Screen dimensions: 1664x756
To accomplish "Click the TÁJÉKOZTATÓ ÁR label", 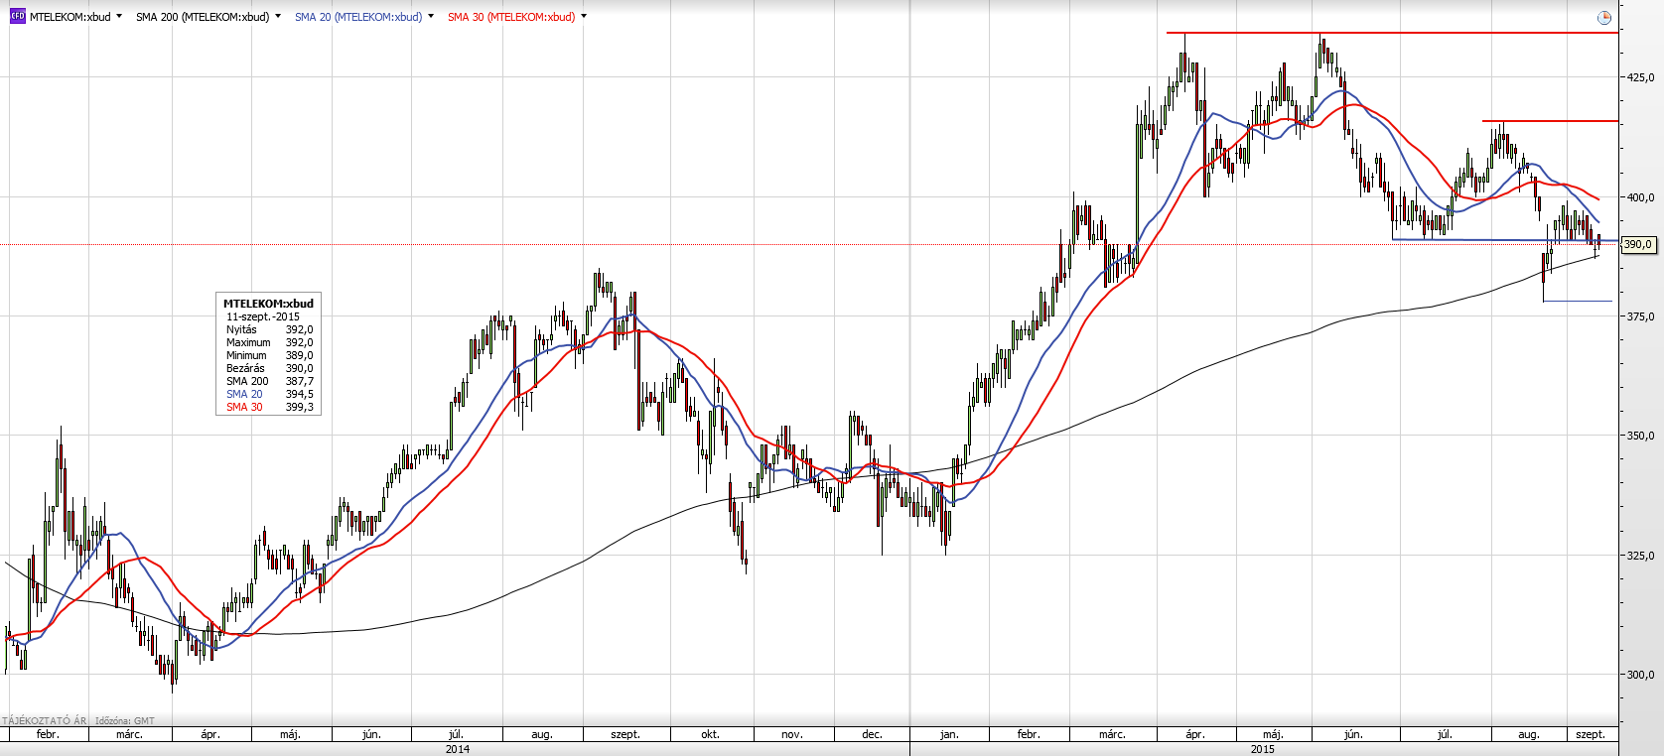I will click(45, 721).
